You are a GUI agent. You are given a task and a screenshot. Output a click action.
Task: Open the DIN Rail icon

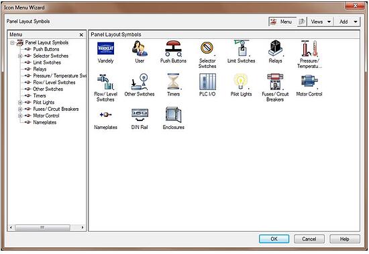(x=140, y=115)
